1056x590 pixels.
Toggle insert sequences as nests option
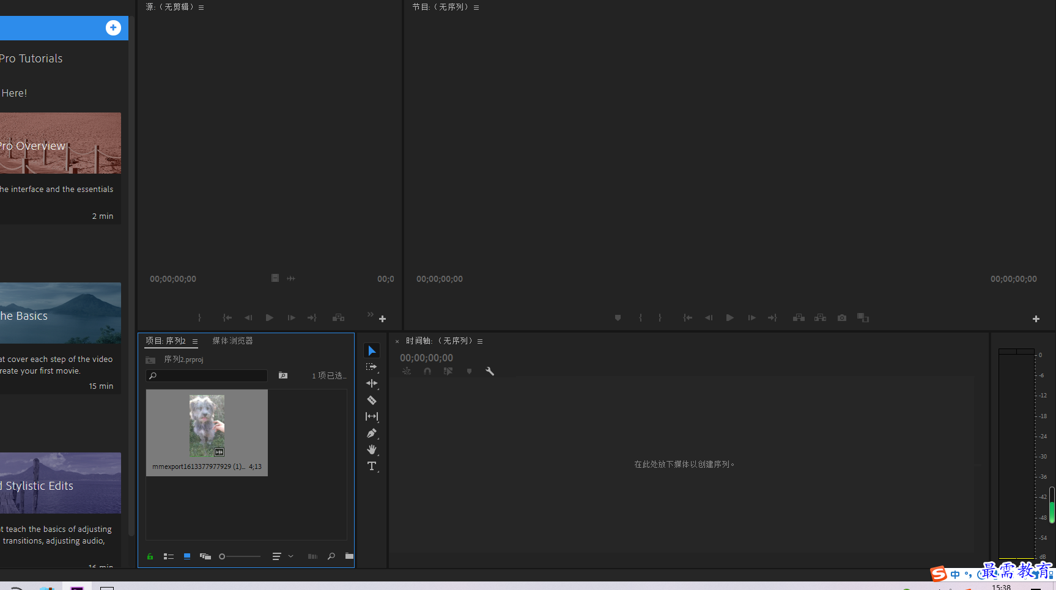[x=407, y=371]
